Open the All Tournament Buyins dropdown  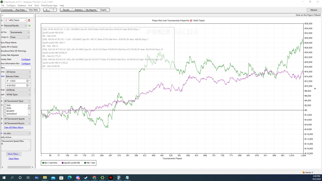(x=17, y=123)
